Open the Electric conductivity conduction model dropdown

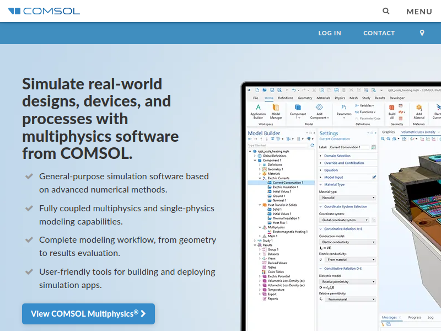[348, 242]
